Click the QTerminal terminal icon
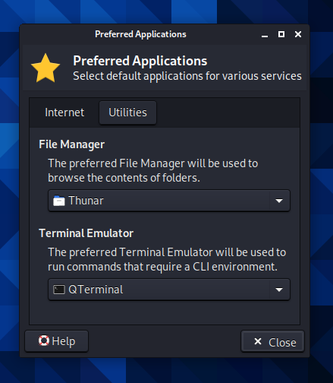This screenshot has height=383, width=333. pyautogui.click(x=59, y=290)
